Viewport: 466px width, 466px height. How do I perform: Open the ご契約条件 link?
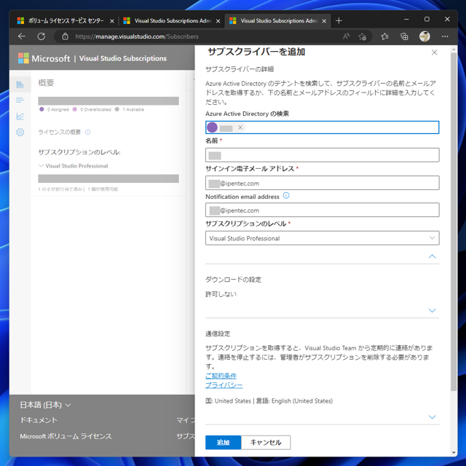click(x=221, y=376)
